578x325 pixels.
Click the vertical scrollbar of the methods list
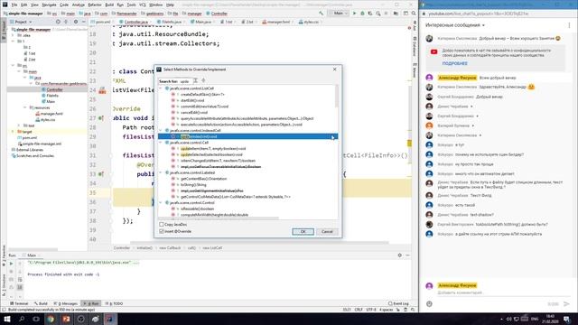tap(337, 97)
